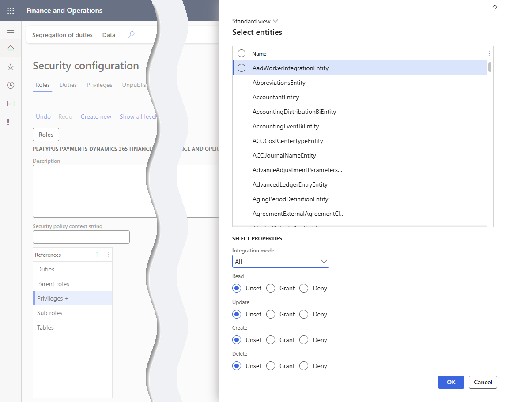
Task: Open the entity grid column options menu
Action: point(489,53)
